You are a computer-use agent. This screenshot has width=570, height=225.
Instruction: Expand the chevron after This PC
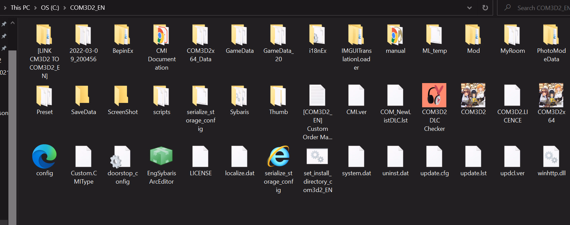coord(35,8)
